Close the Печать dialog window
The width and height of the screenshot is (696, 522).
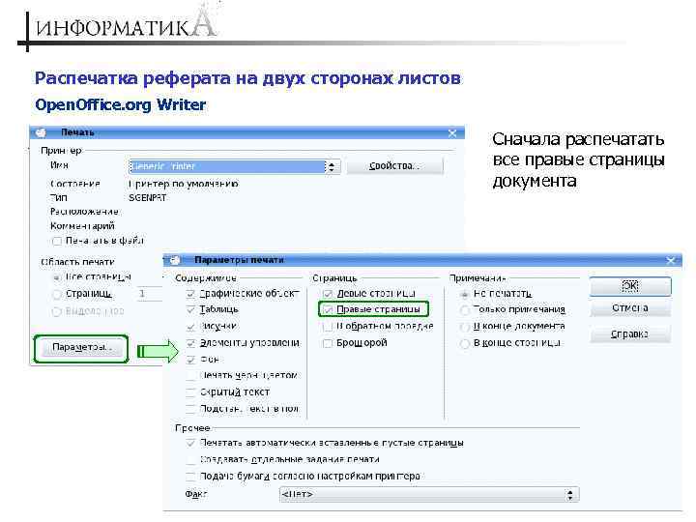click(452, 133)
